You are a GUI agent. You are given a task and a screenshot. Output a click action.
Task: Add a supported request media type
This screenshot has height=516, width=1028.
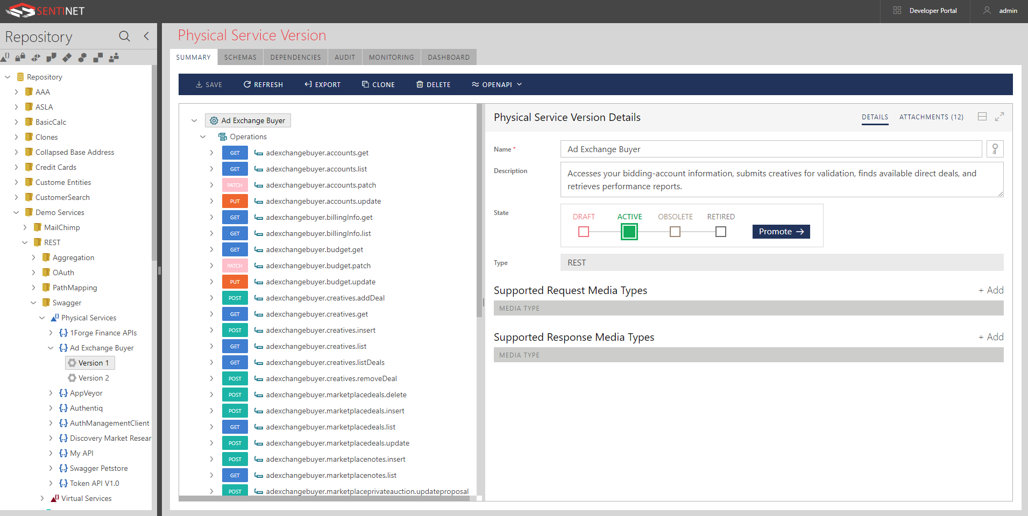pos(990,290)
